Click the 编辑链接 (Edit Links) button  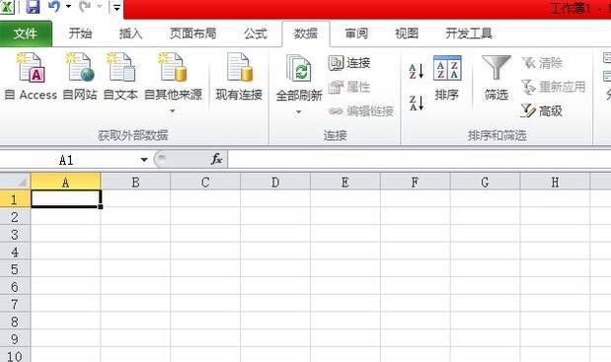(x=361, y=111)
